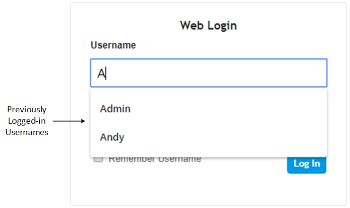This screenshot has height=208, width=350.
Task: Click the arrow pointing to the suggestions
Action: point(69,121)
